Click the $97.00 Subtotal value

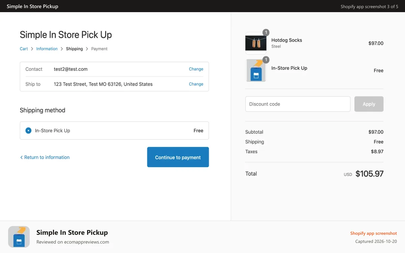coord(376,132)
